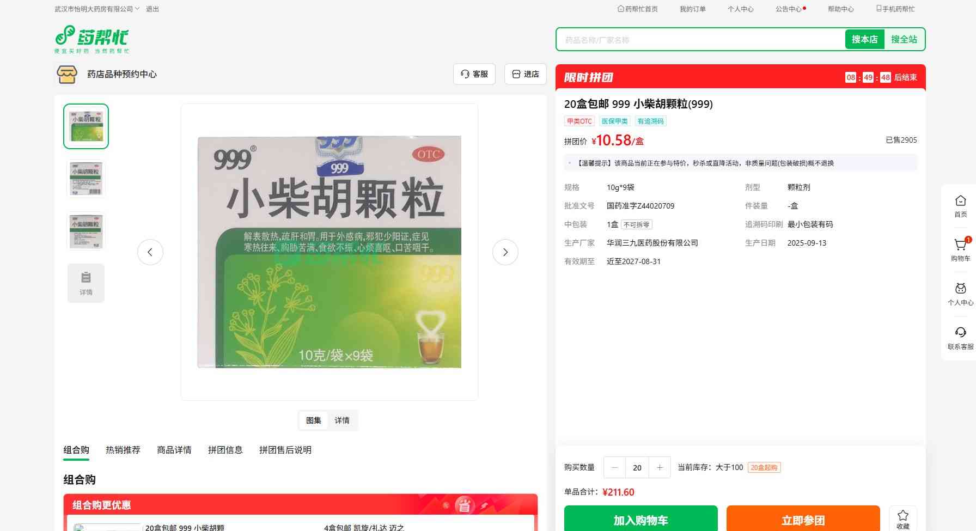Decrease purchase quantity with minus button

[615, 467]
